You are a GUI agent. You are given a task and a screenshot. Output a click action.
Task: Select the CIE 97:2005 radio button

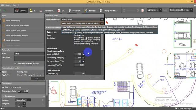click(10, 87)
